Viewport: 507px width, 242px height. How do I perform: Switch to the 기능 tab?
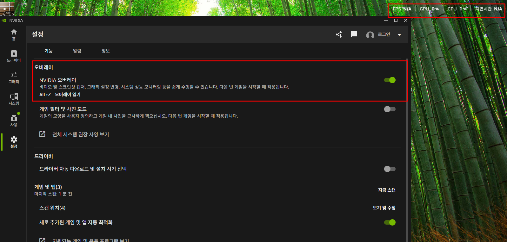pos(49,51)
